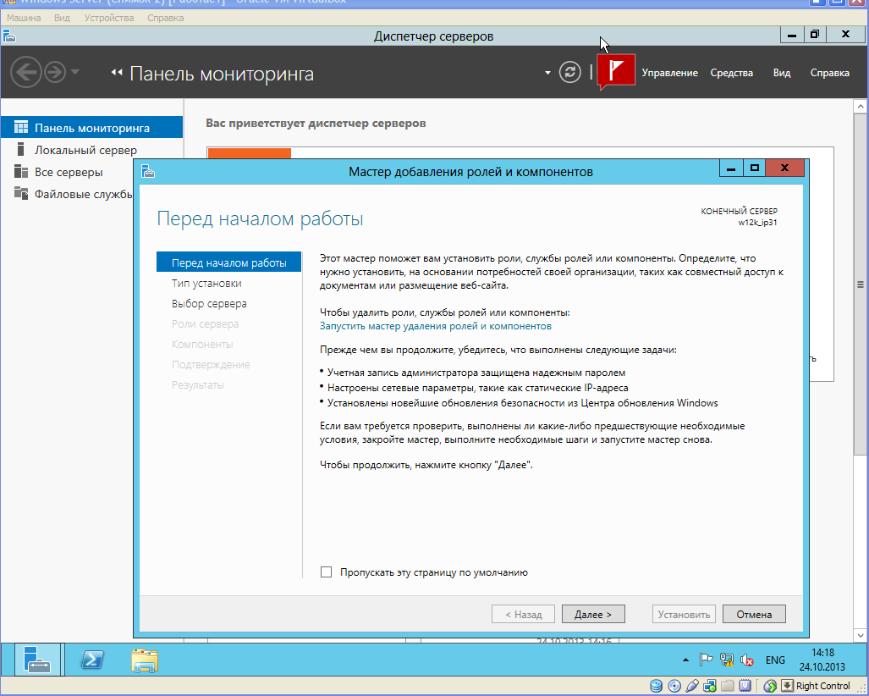Viewport: 869px width, 696px height.
Task: Click network warning tray icon
Action: (727, 660)
